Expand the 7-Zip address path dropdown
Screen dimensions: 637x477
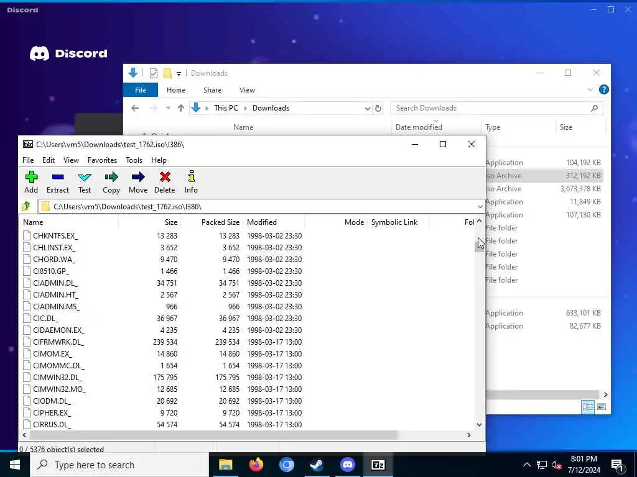[480, 206]
